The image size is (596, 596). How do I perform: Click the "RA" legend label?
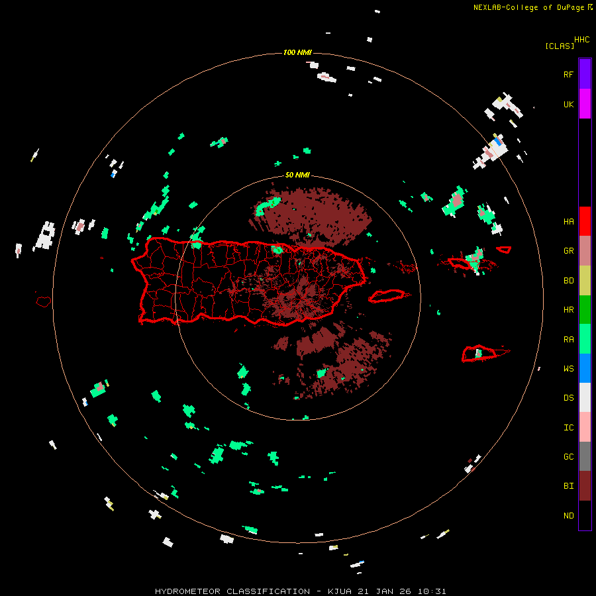pyautogui.click(x=568, y=340)
